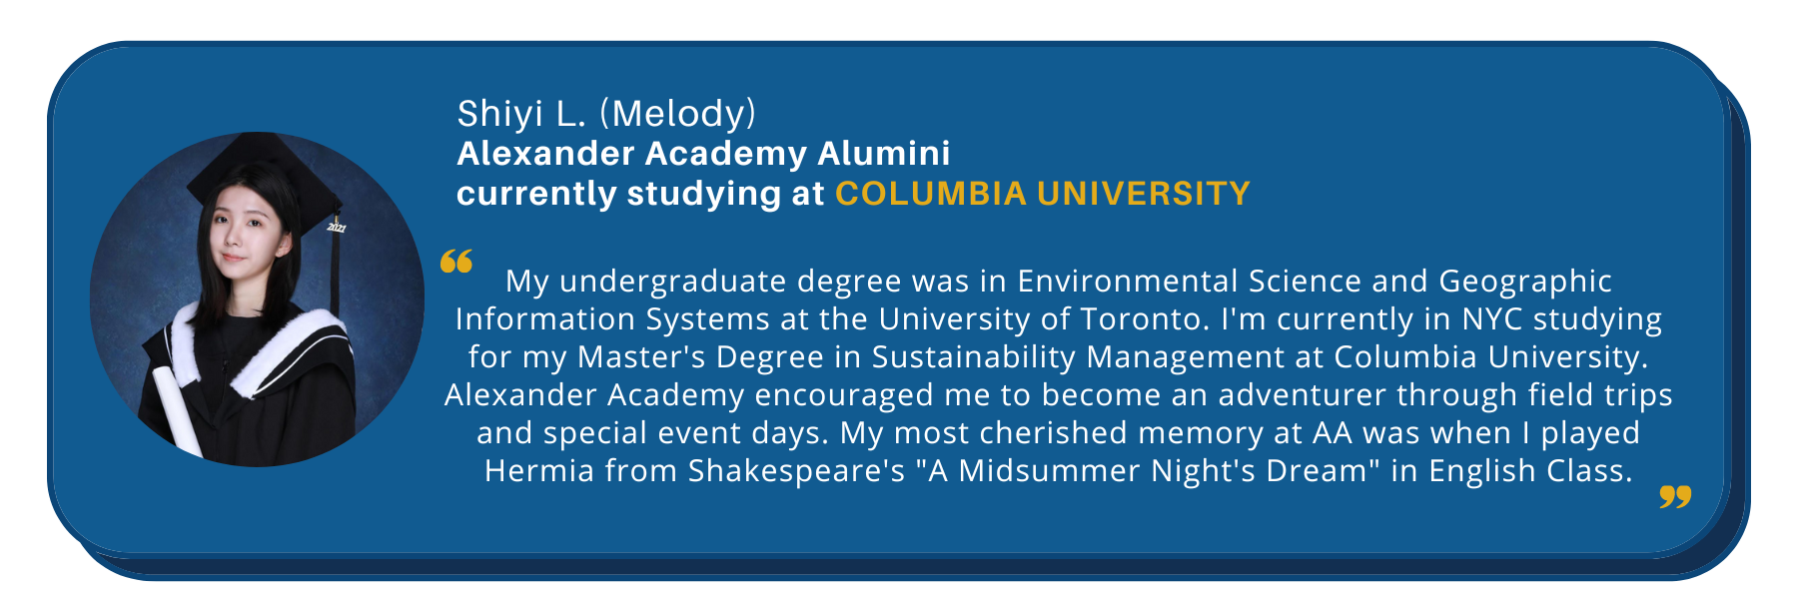This screenshot has width=1798, height=599.
Task: Click the closing yellow quotation mark icon
Action: tap(1675, 496)
